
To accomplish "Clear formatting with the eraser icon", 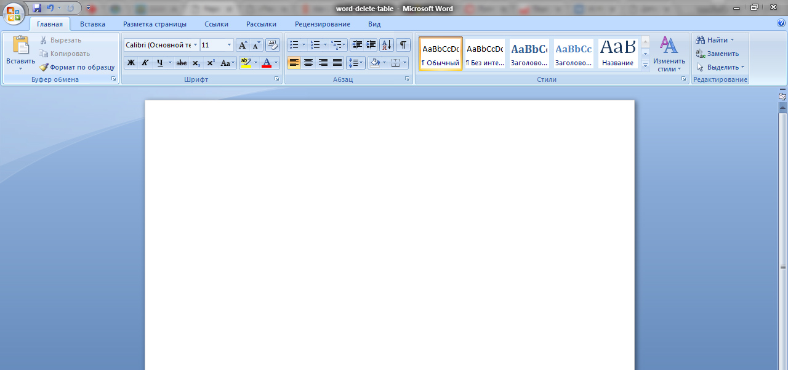I will 273,45.
